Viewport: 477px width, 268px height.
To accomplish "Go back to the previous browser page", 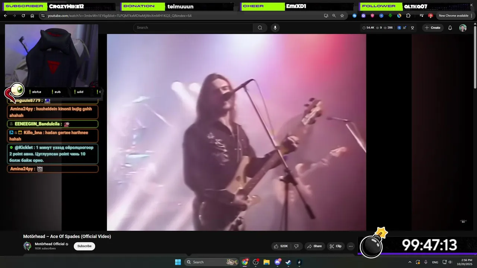I will 5,16.
